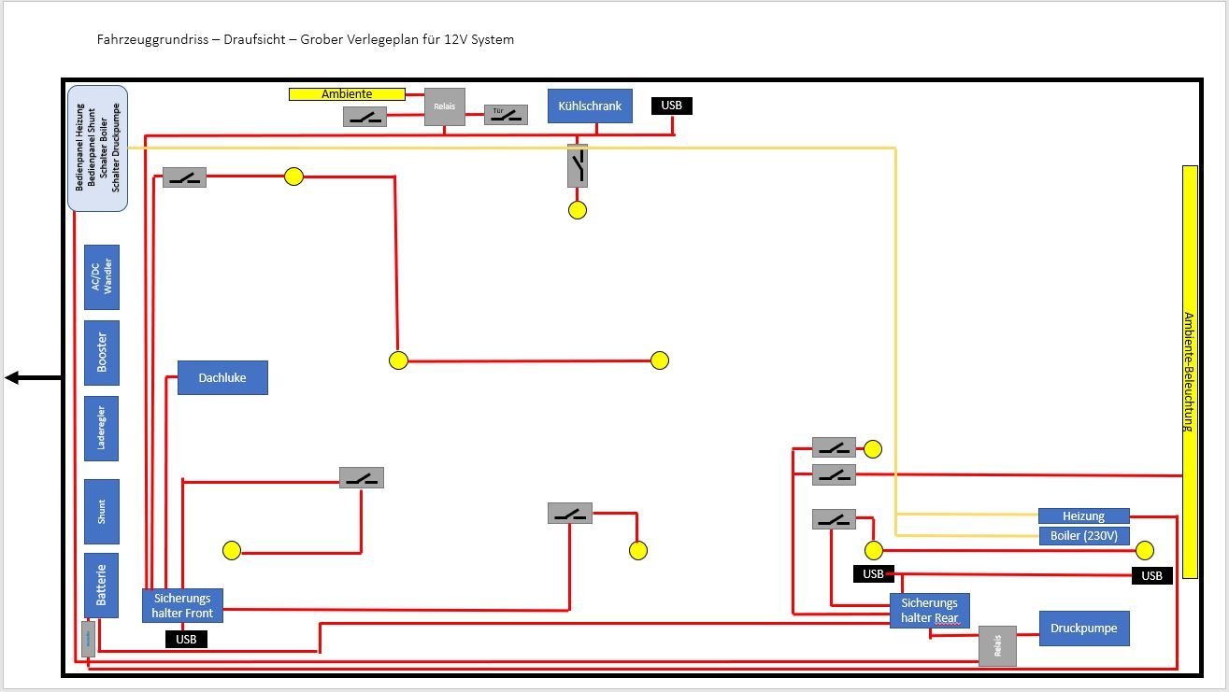This screenshot has height=692, width=1229.
Task: Select the Tür switch symbol
Action: point(506,115)
